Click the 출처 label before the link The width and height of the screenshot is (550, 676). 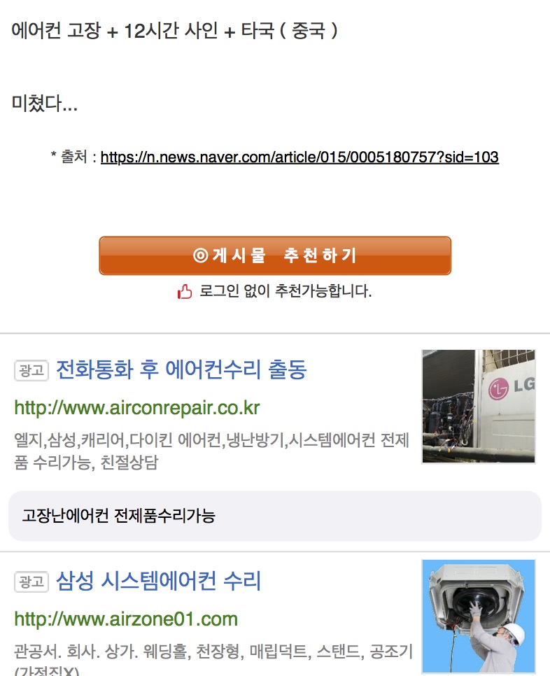tap(74, 157)
